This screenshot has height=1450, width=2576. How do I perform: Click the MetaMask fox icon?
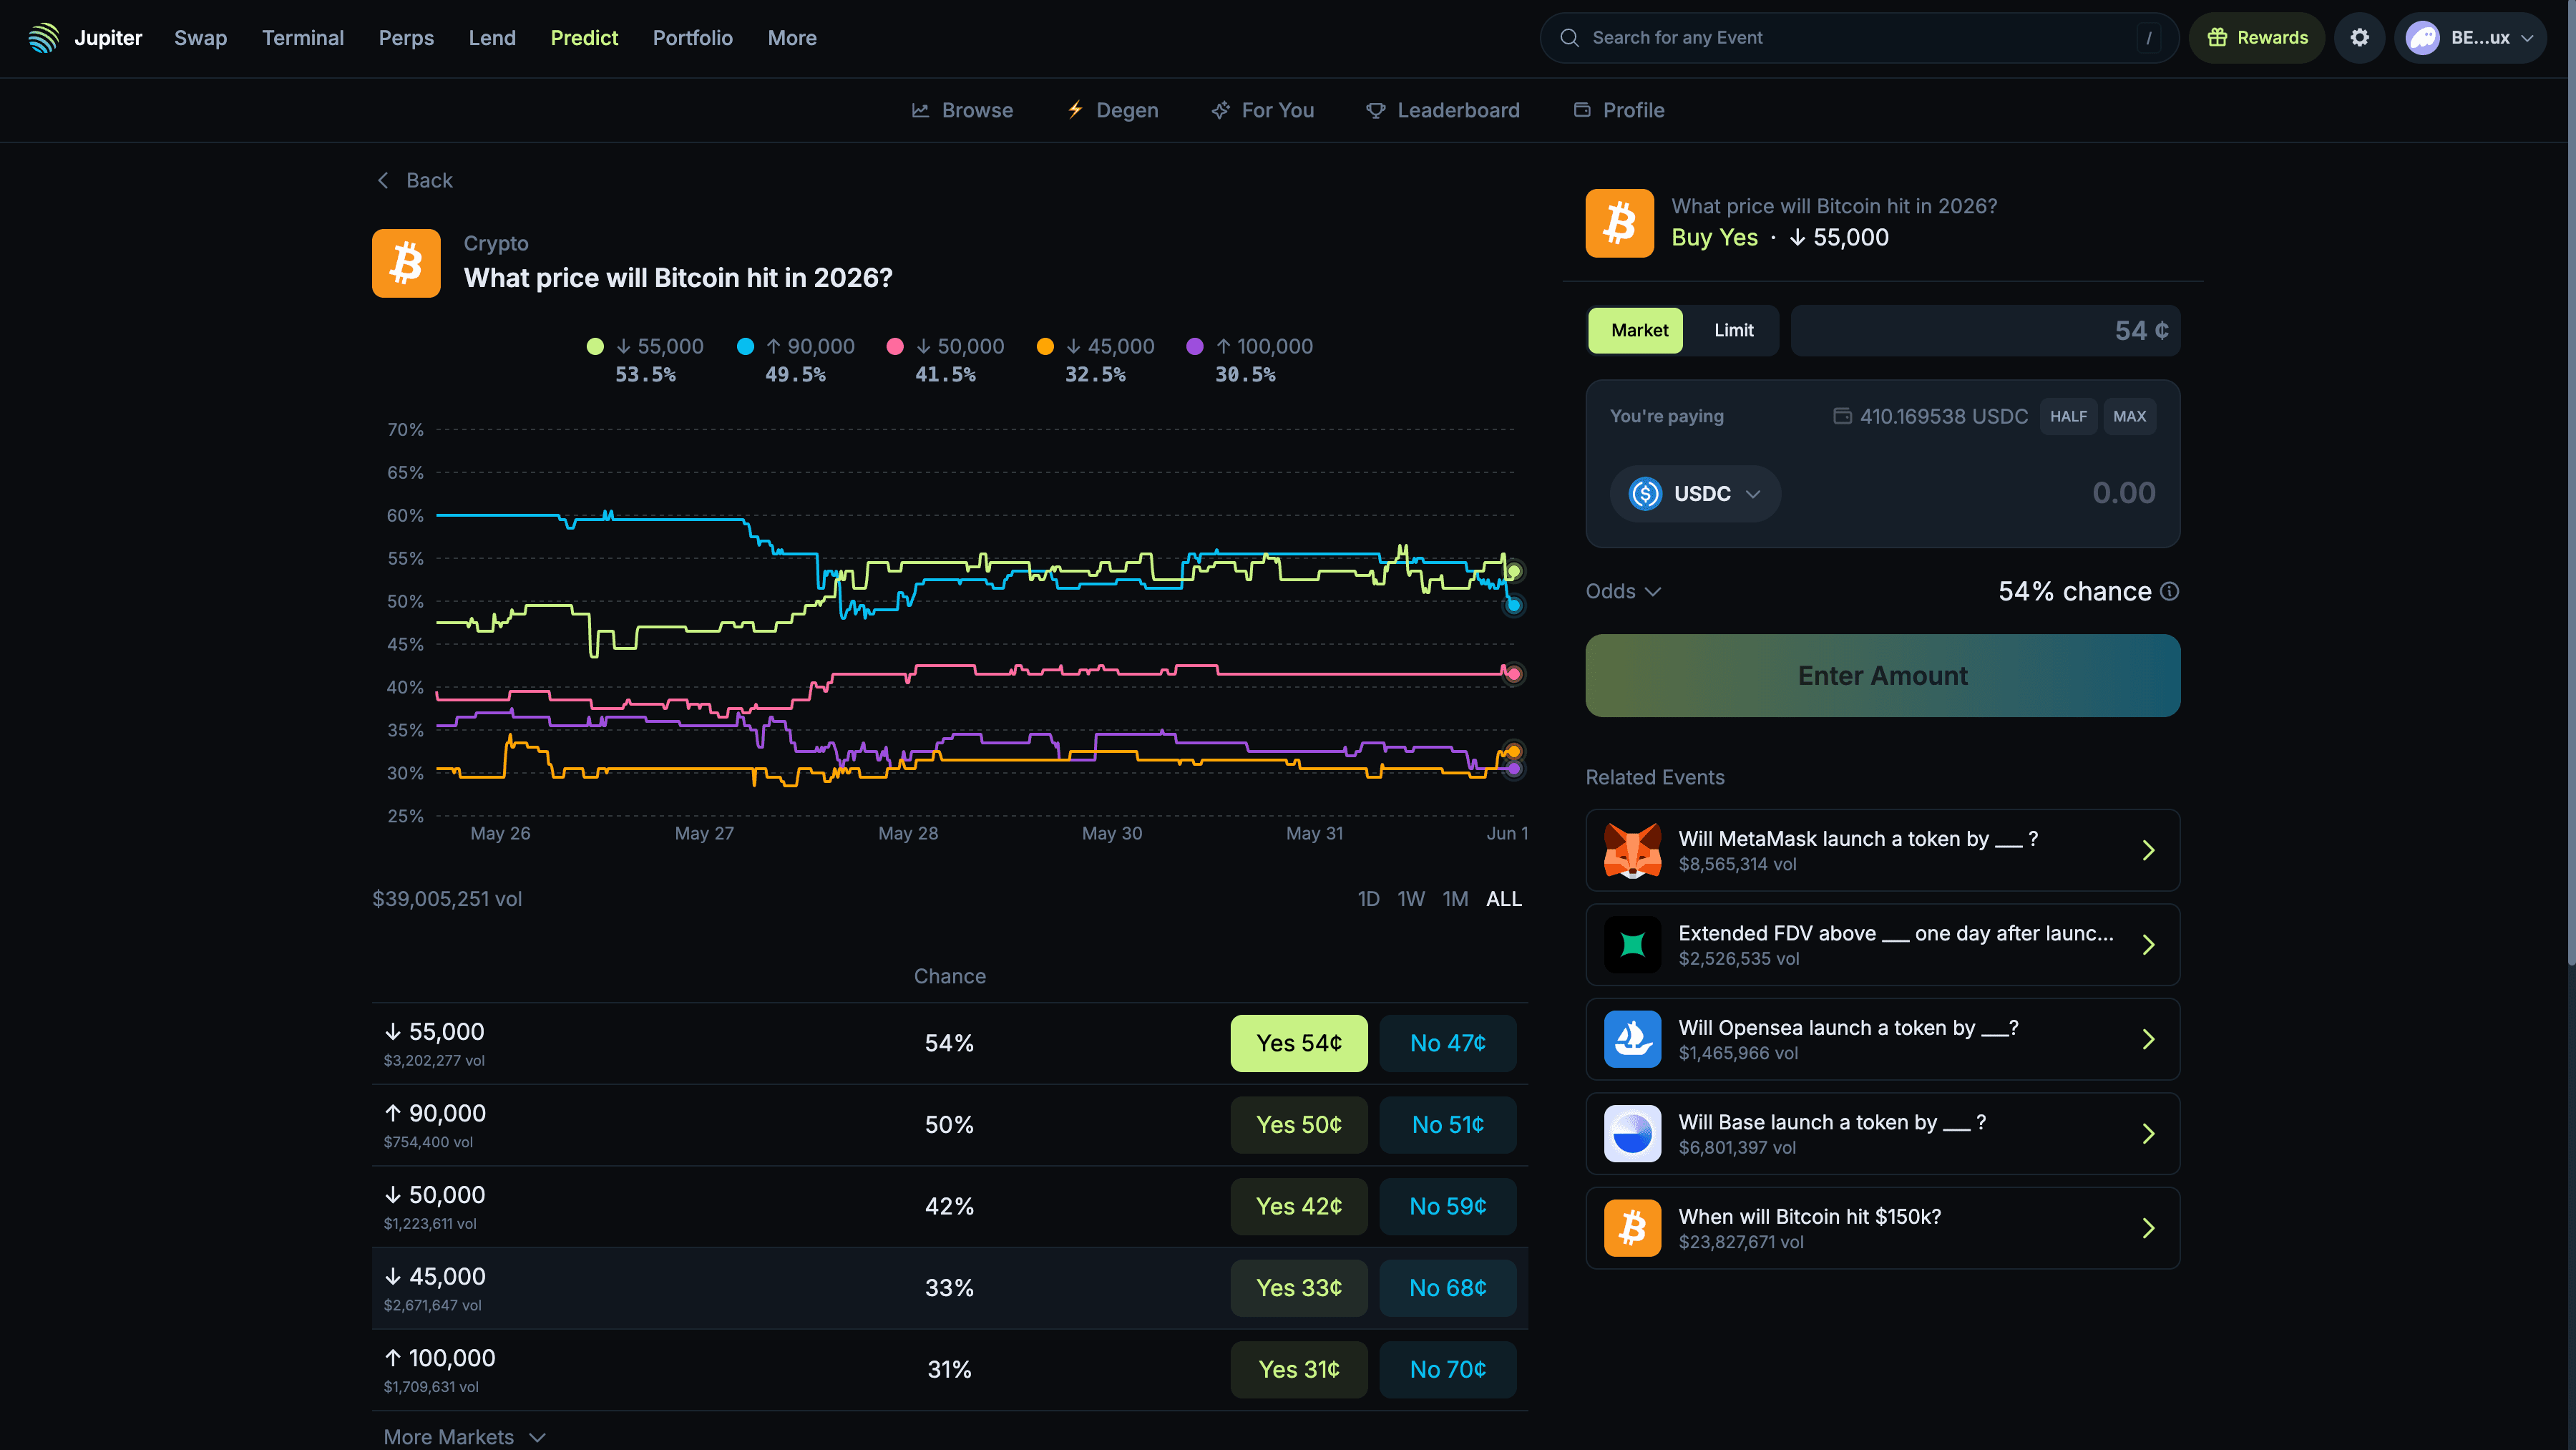(x=1632, y=850)
